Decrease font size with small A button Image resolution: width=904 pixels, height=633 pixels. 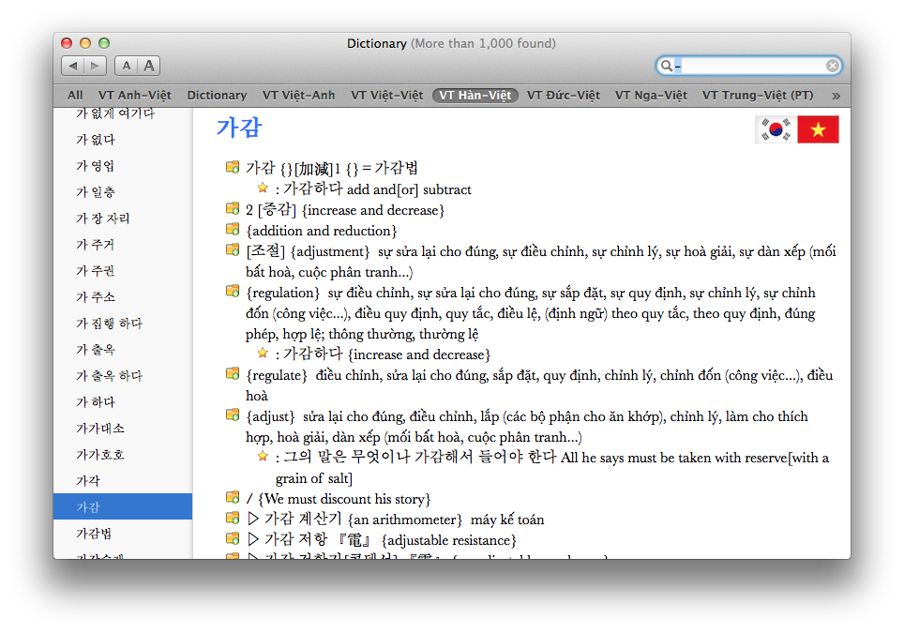click(126, 66)
